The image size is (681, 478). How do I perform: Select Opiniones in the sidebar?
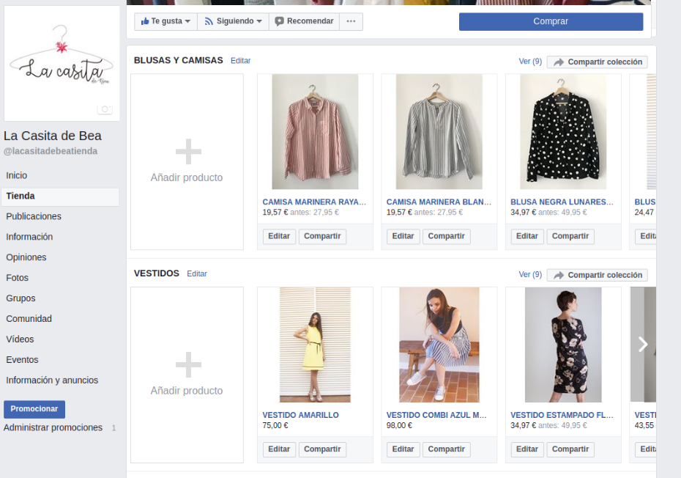click(26, 257)
